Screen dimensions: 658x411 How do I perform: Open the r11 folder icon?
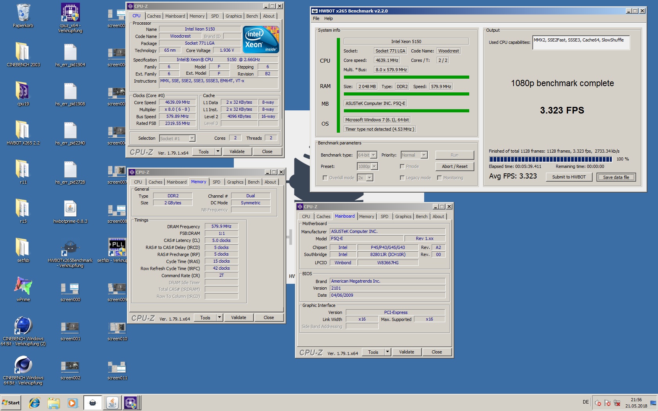pyautogui.click(x=23, y=172)
